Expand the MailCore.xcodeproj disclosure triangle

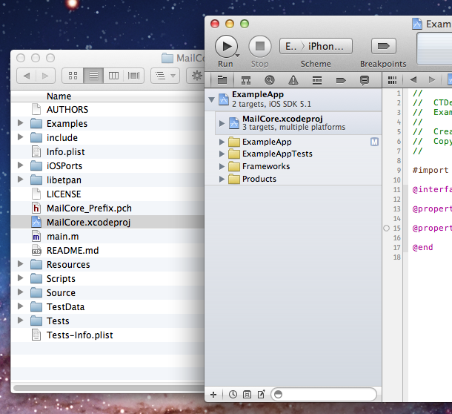[222, 124]
